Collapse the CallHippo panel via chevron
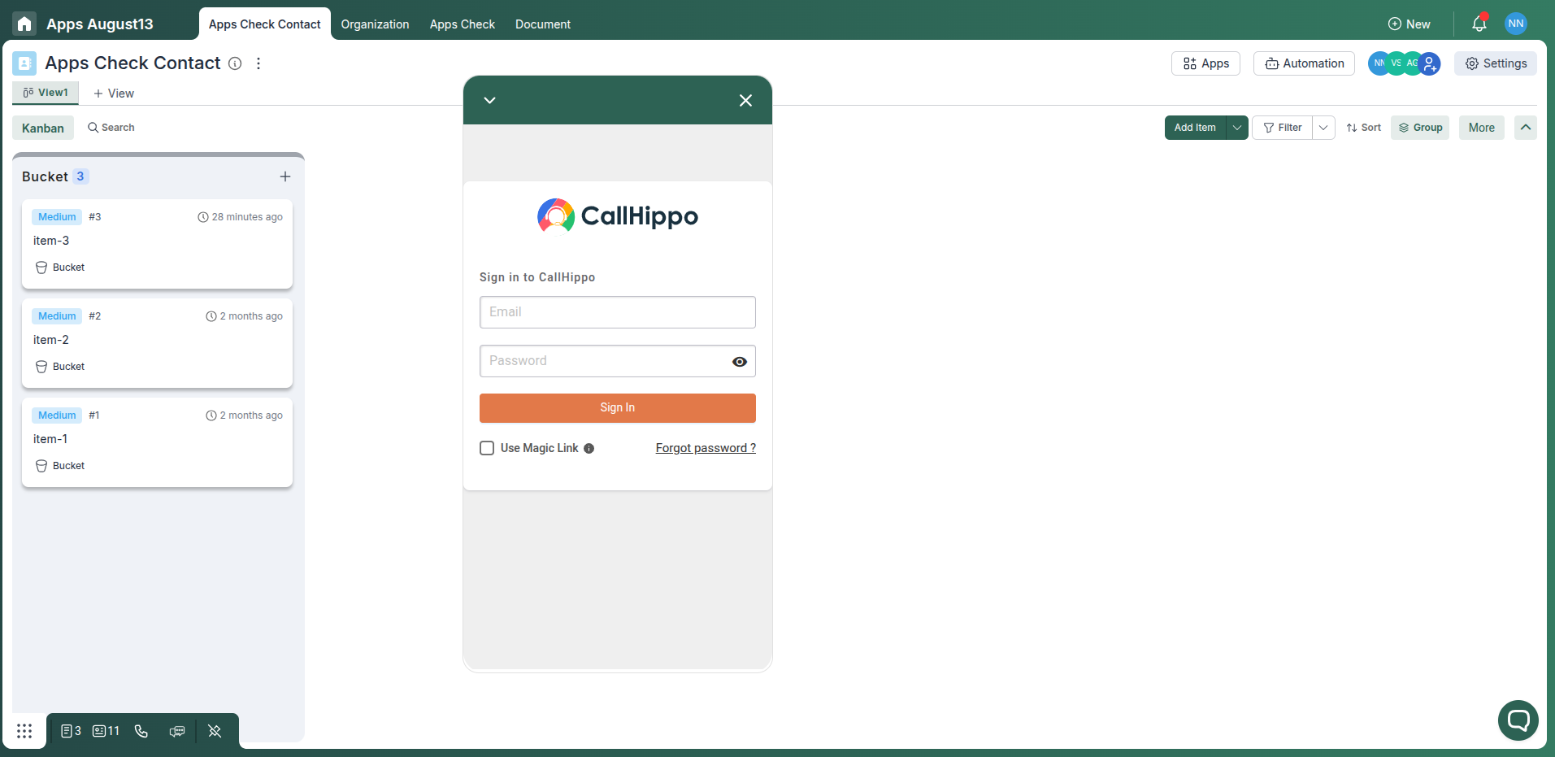Image resolution: width=1555 pixels, height=757 pixels. point(489,99)
